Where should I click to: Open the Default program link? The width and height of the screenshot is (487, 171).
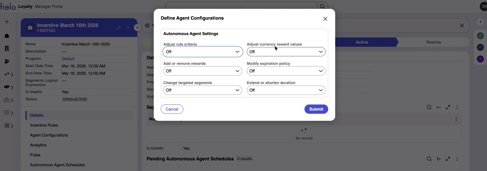coord(68,59)
